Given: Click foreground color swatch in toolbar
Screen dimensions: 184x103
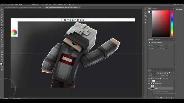Looking at the screenshot, I should (x=1, y=64).
